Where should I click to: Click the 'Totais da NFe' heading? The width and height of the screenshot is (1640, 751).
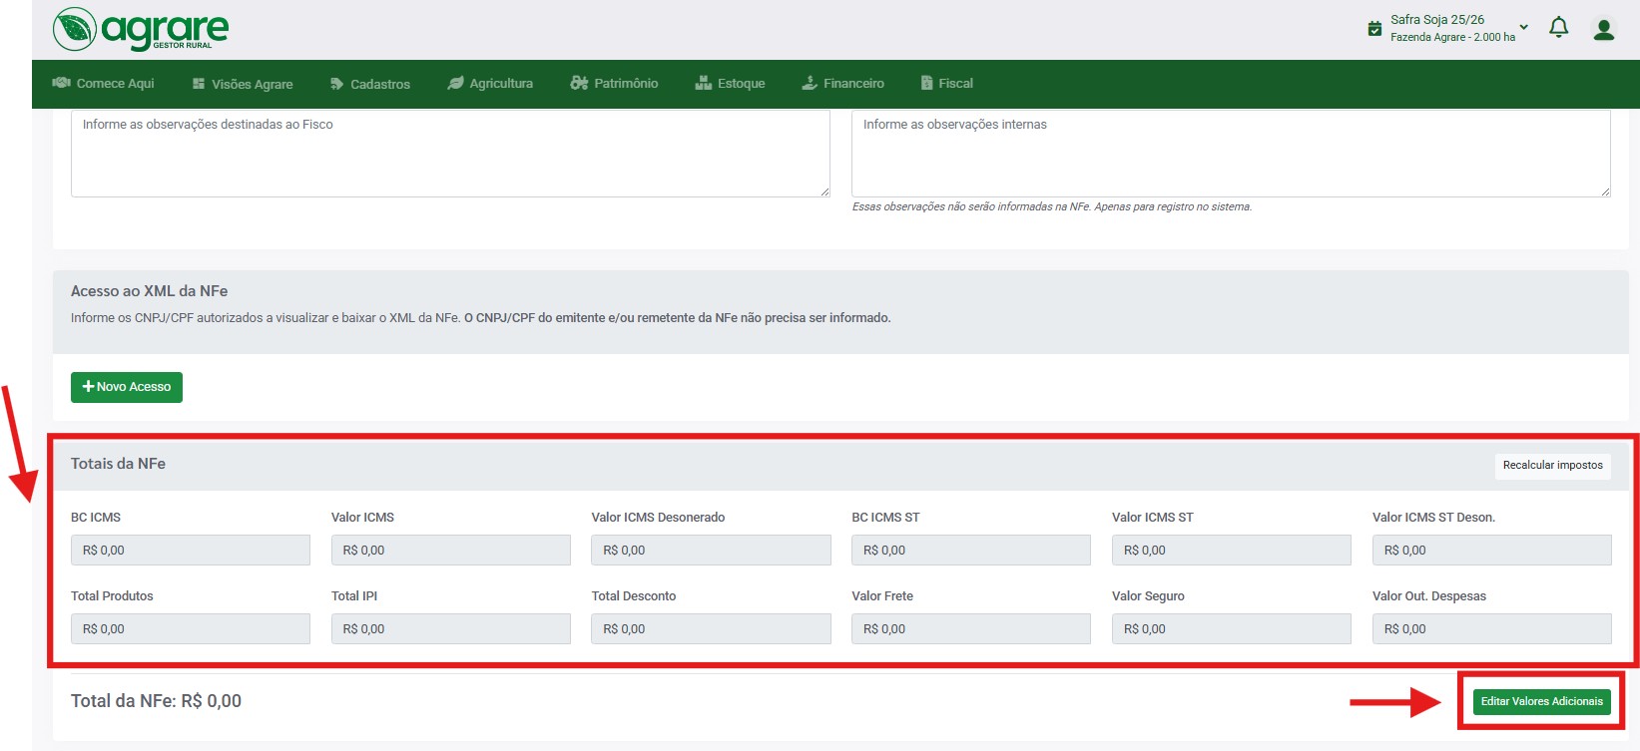(x=118, y=464)
